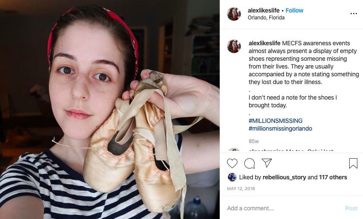Open the three-dots options menu
The width and height of the screenshot is (363, 219).
pos(354,14)
